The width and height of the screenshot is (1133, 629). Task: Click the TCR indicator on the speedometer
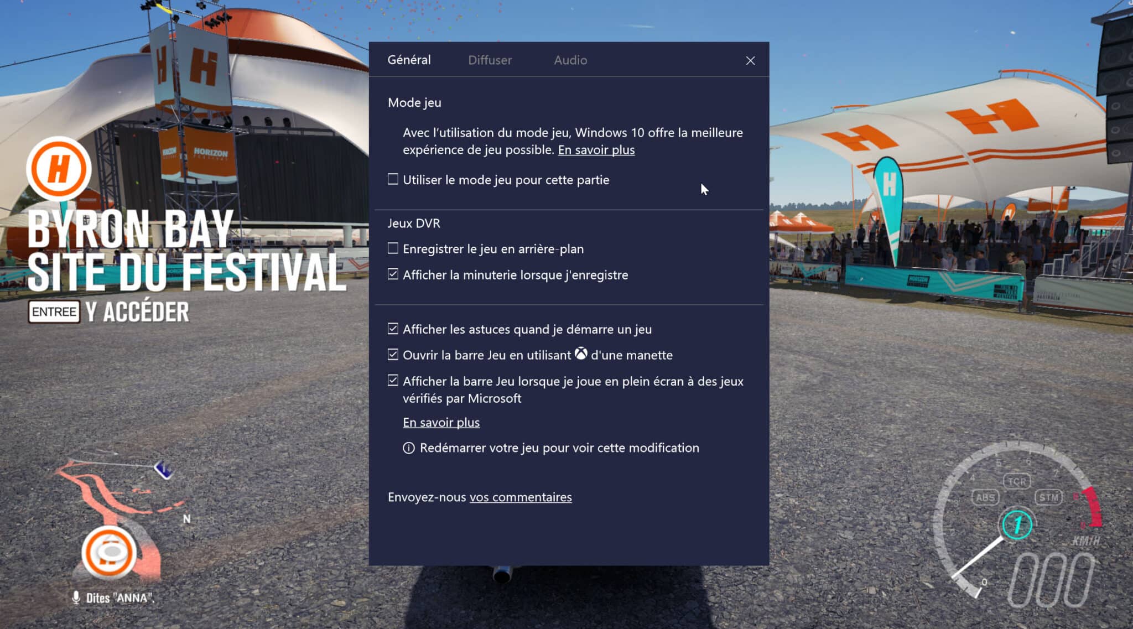pyautogui.click(x=1017, y=481)
